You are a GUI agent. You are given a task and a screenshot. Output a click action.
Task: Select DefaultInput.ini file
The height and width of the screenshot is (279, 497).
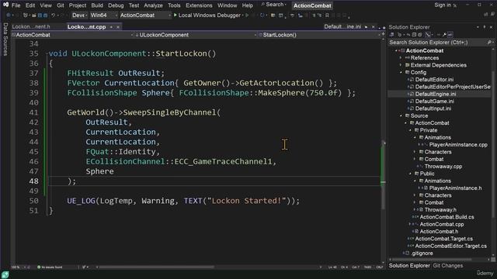coord(433,108)
